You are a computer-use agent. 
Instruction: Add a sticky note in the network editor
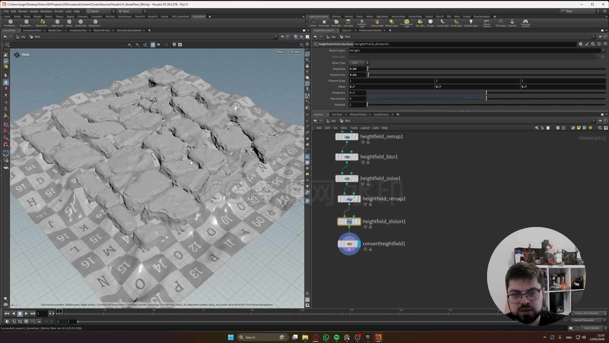click(x=579, y=128)
